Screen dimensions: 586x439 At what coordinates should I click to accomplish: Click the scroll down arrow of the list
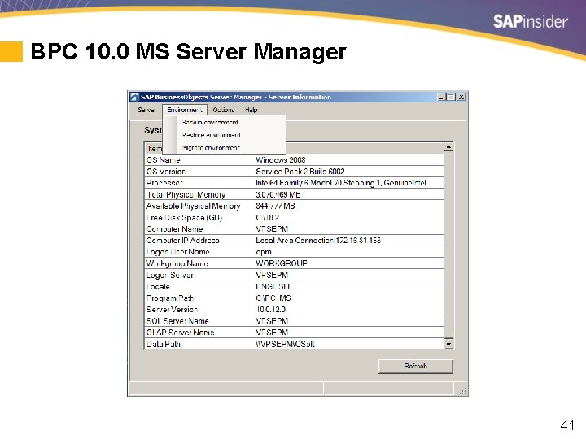448,343
